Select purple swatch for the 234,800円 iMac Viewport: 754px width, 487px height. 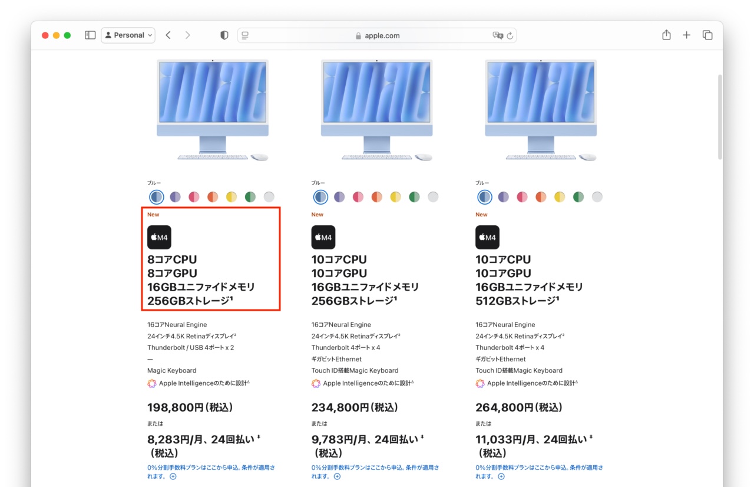coord(339,197)
